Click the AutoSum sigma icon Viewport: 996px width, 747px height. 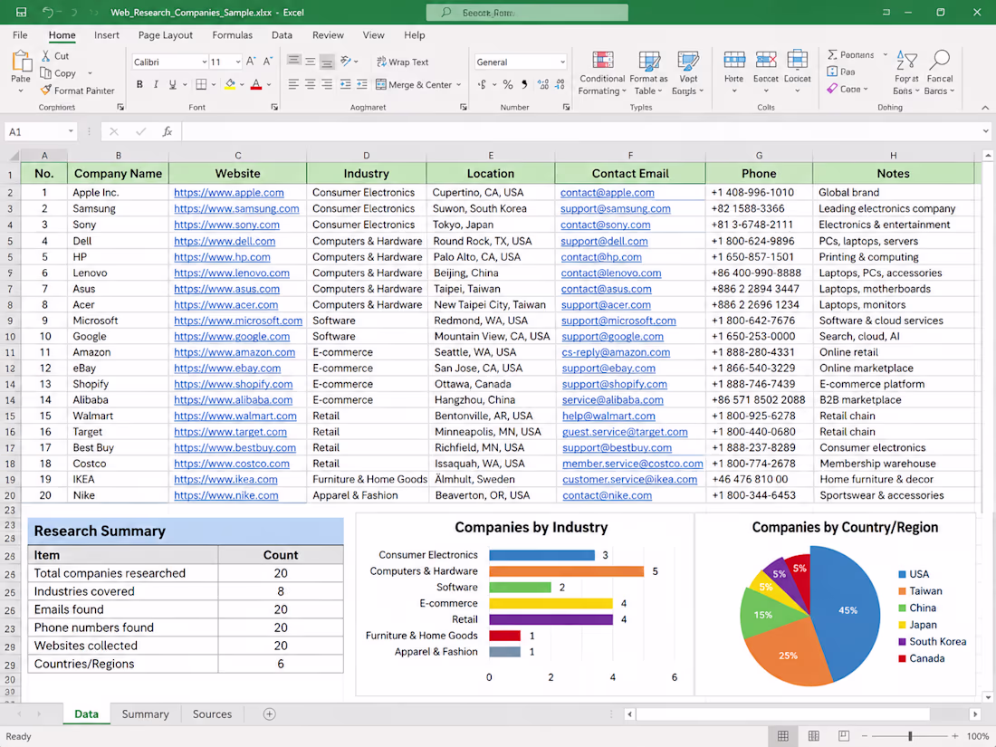832,54
